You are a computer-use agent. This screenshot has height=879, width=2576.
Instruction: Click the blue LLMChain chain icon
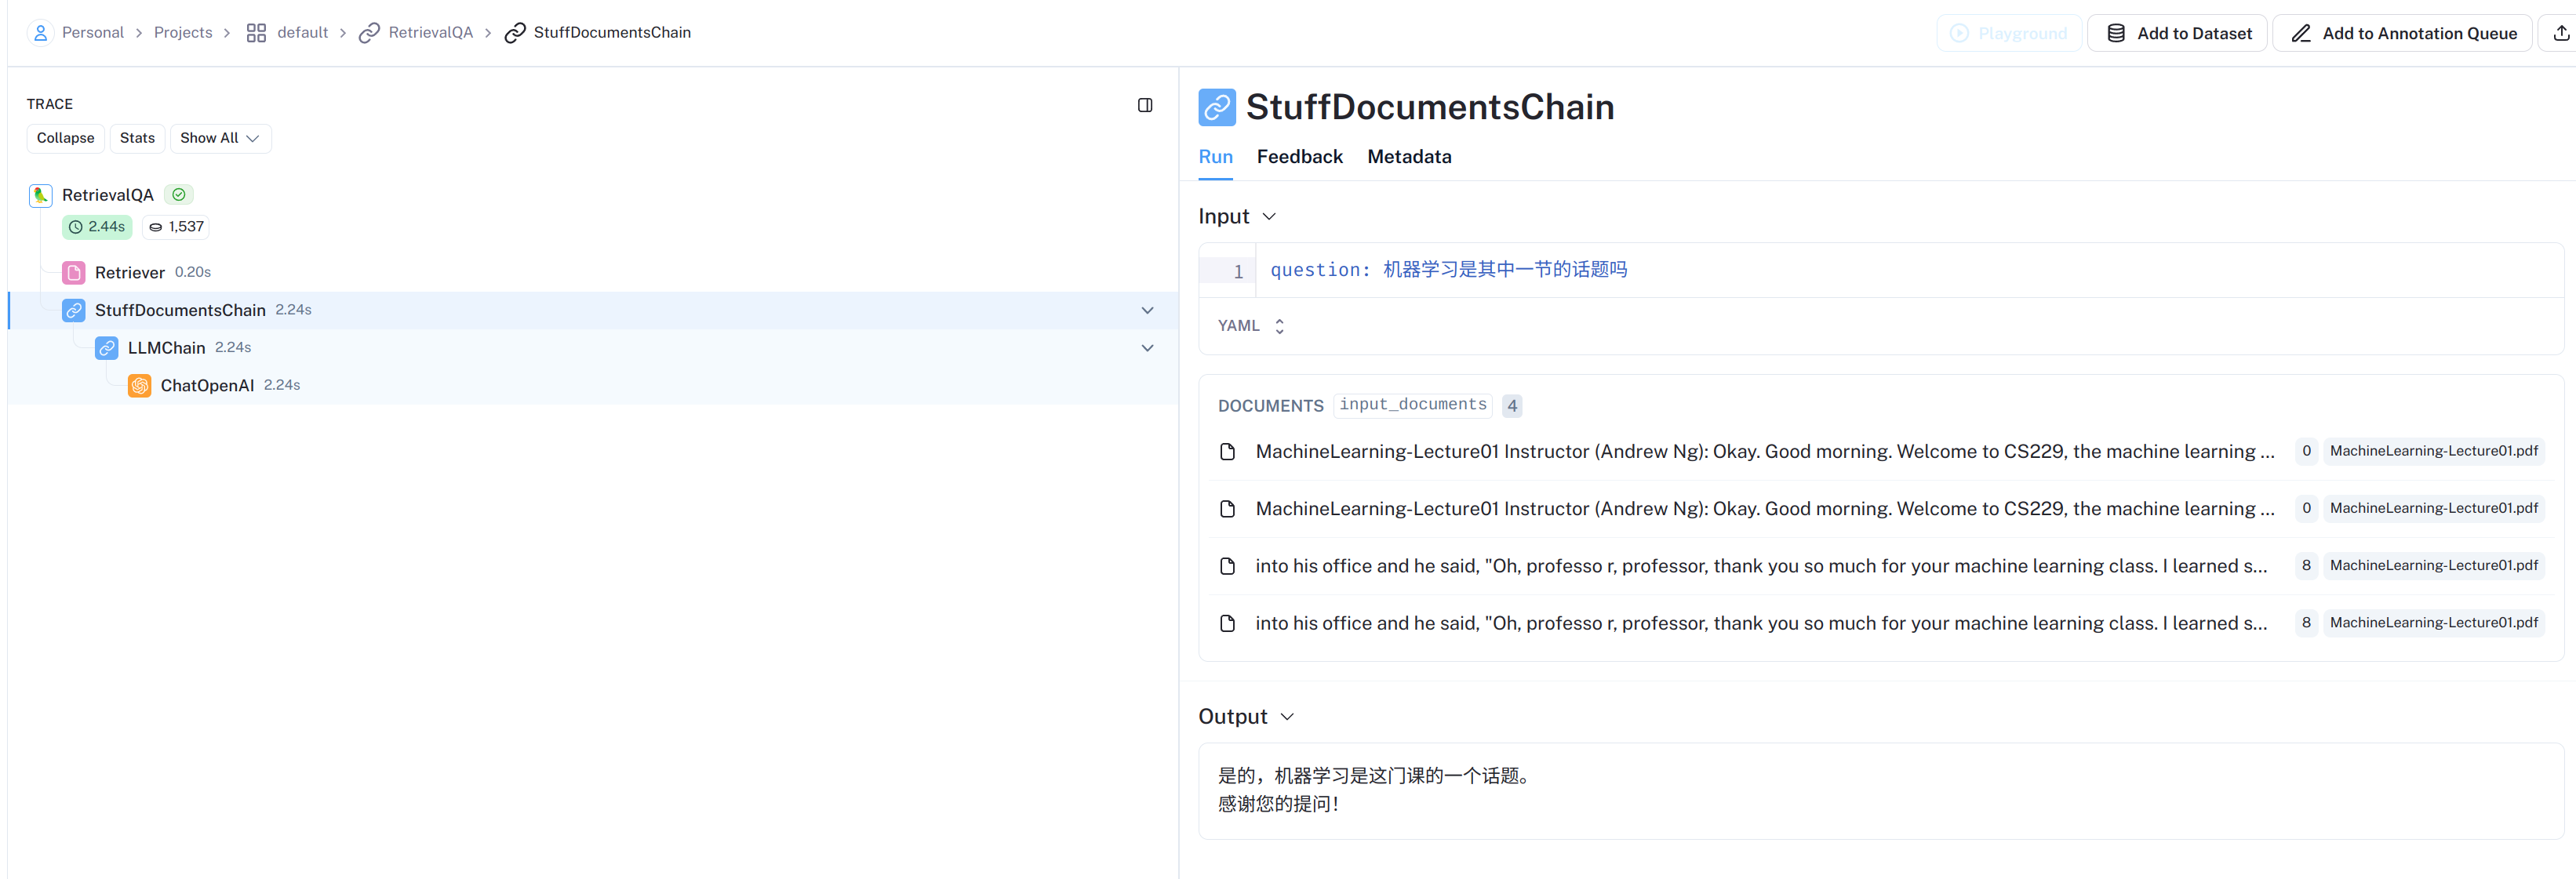107,348
